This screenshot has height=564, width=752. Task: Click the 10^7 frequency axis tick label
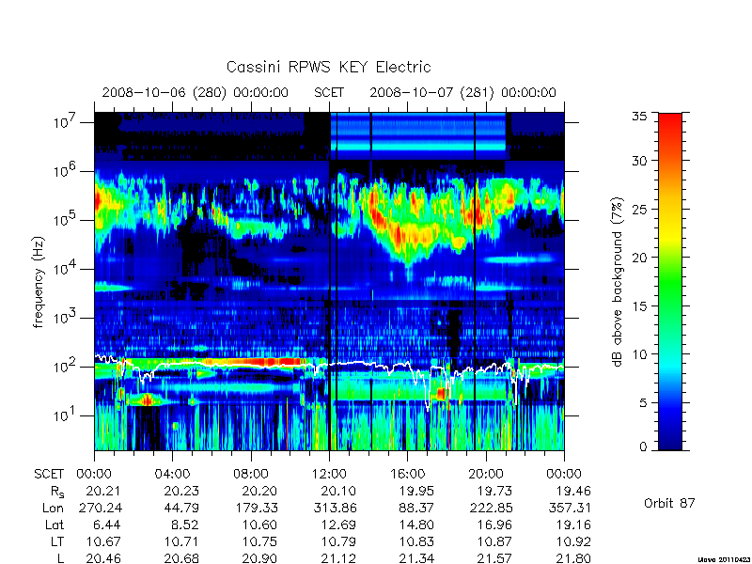coord(66,122)
